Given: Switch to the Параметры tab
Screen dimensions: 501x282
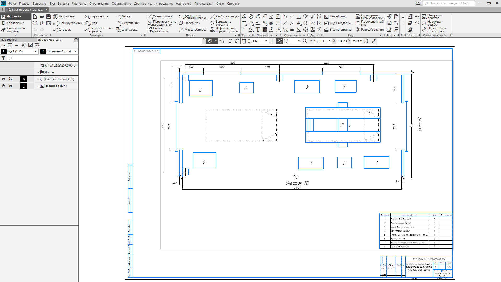Looking at the screenshot, I should click(9, 40).
